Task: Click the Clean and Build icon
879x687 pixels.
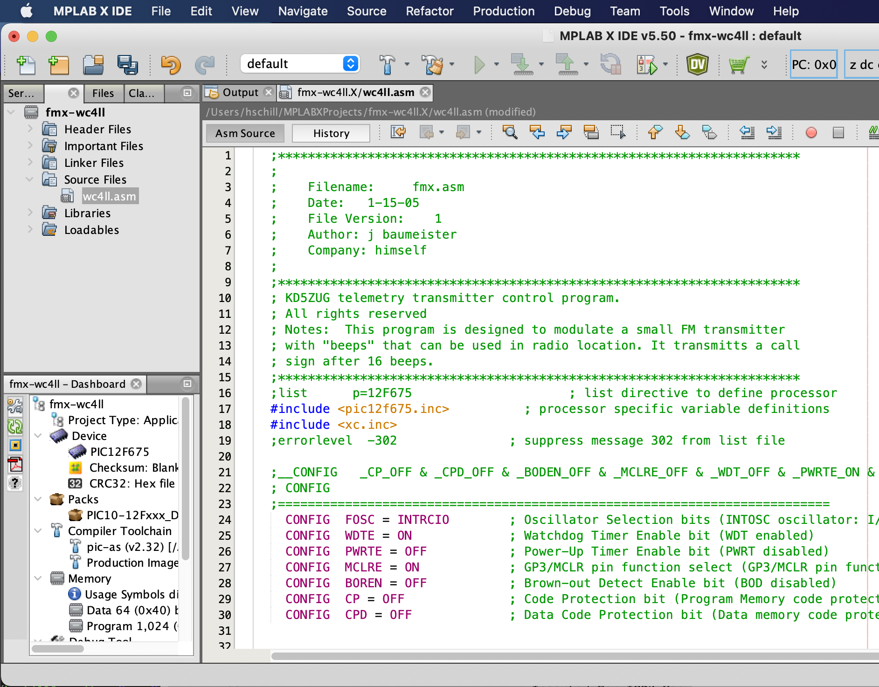Action: 432,64
